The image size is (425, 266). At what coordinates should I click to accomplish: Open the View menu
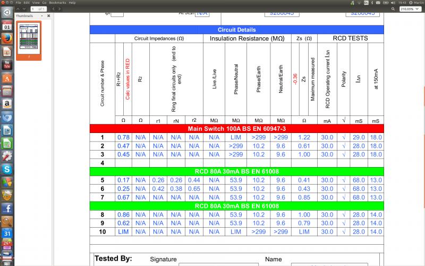tap(37, 3)
